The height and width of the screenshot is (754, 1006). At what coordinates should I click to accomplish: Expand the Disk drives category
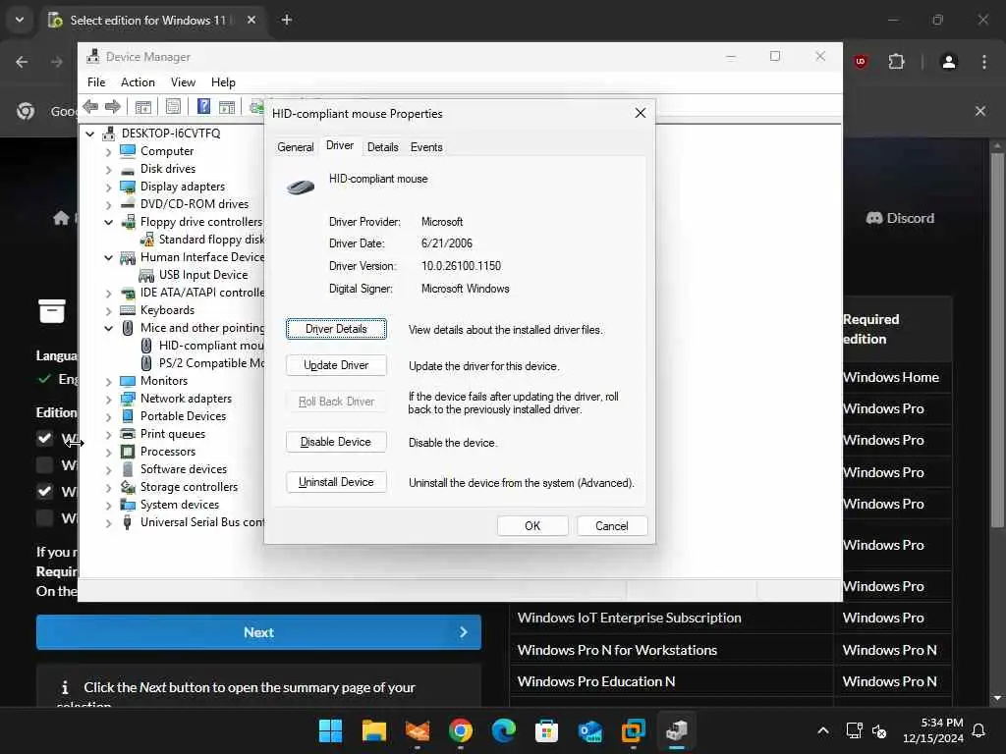(108, 170)
